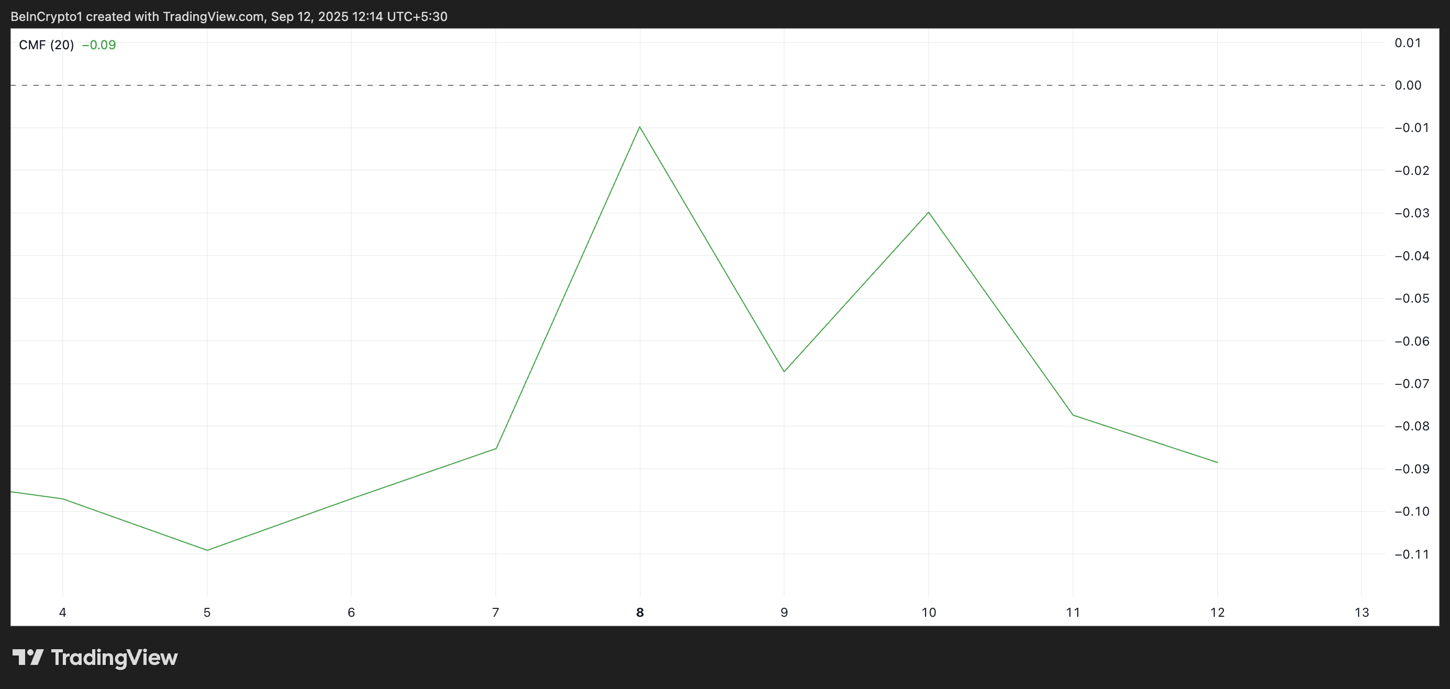Click the 0.00 price scale label
This screenshot has height=689, width=1450.
click(x=1407, y=85)
